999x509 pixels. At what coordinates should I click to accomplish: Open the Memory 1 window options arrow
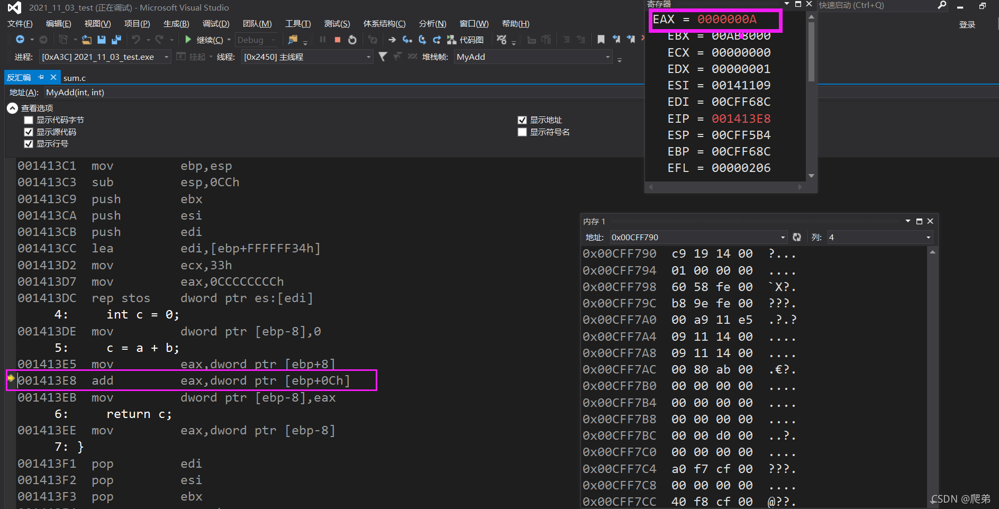[908, 221]
